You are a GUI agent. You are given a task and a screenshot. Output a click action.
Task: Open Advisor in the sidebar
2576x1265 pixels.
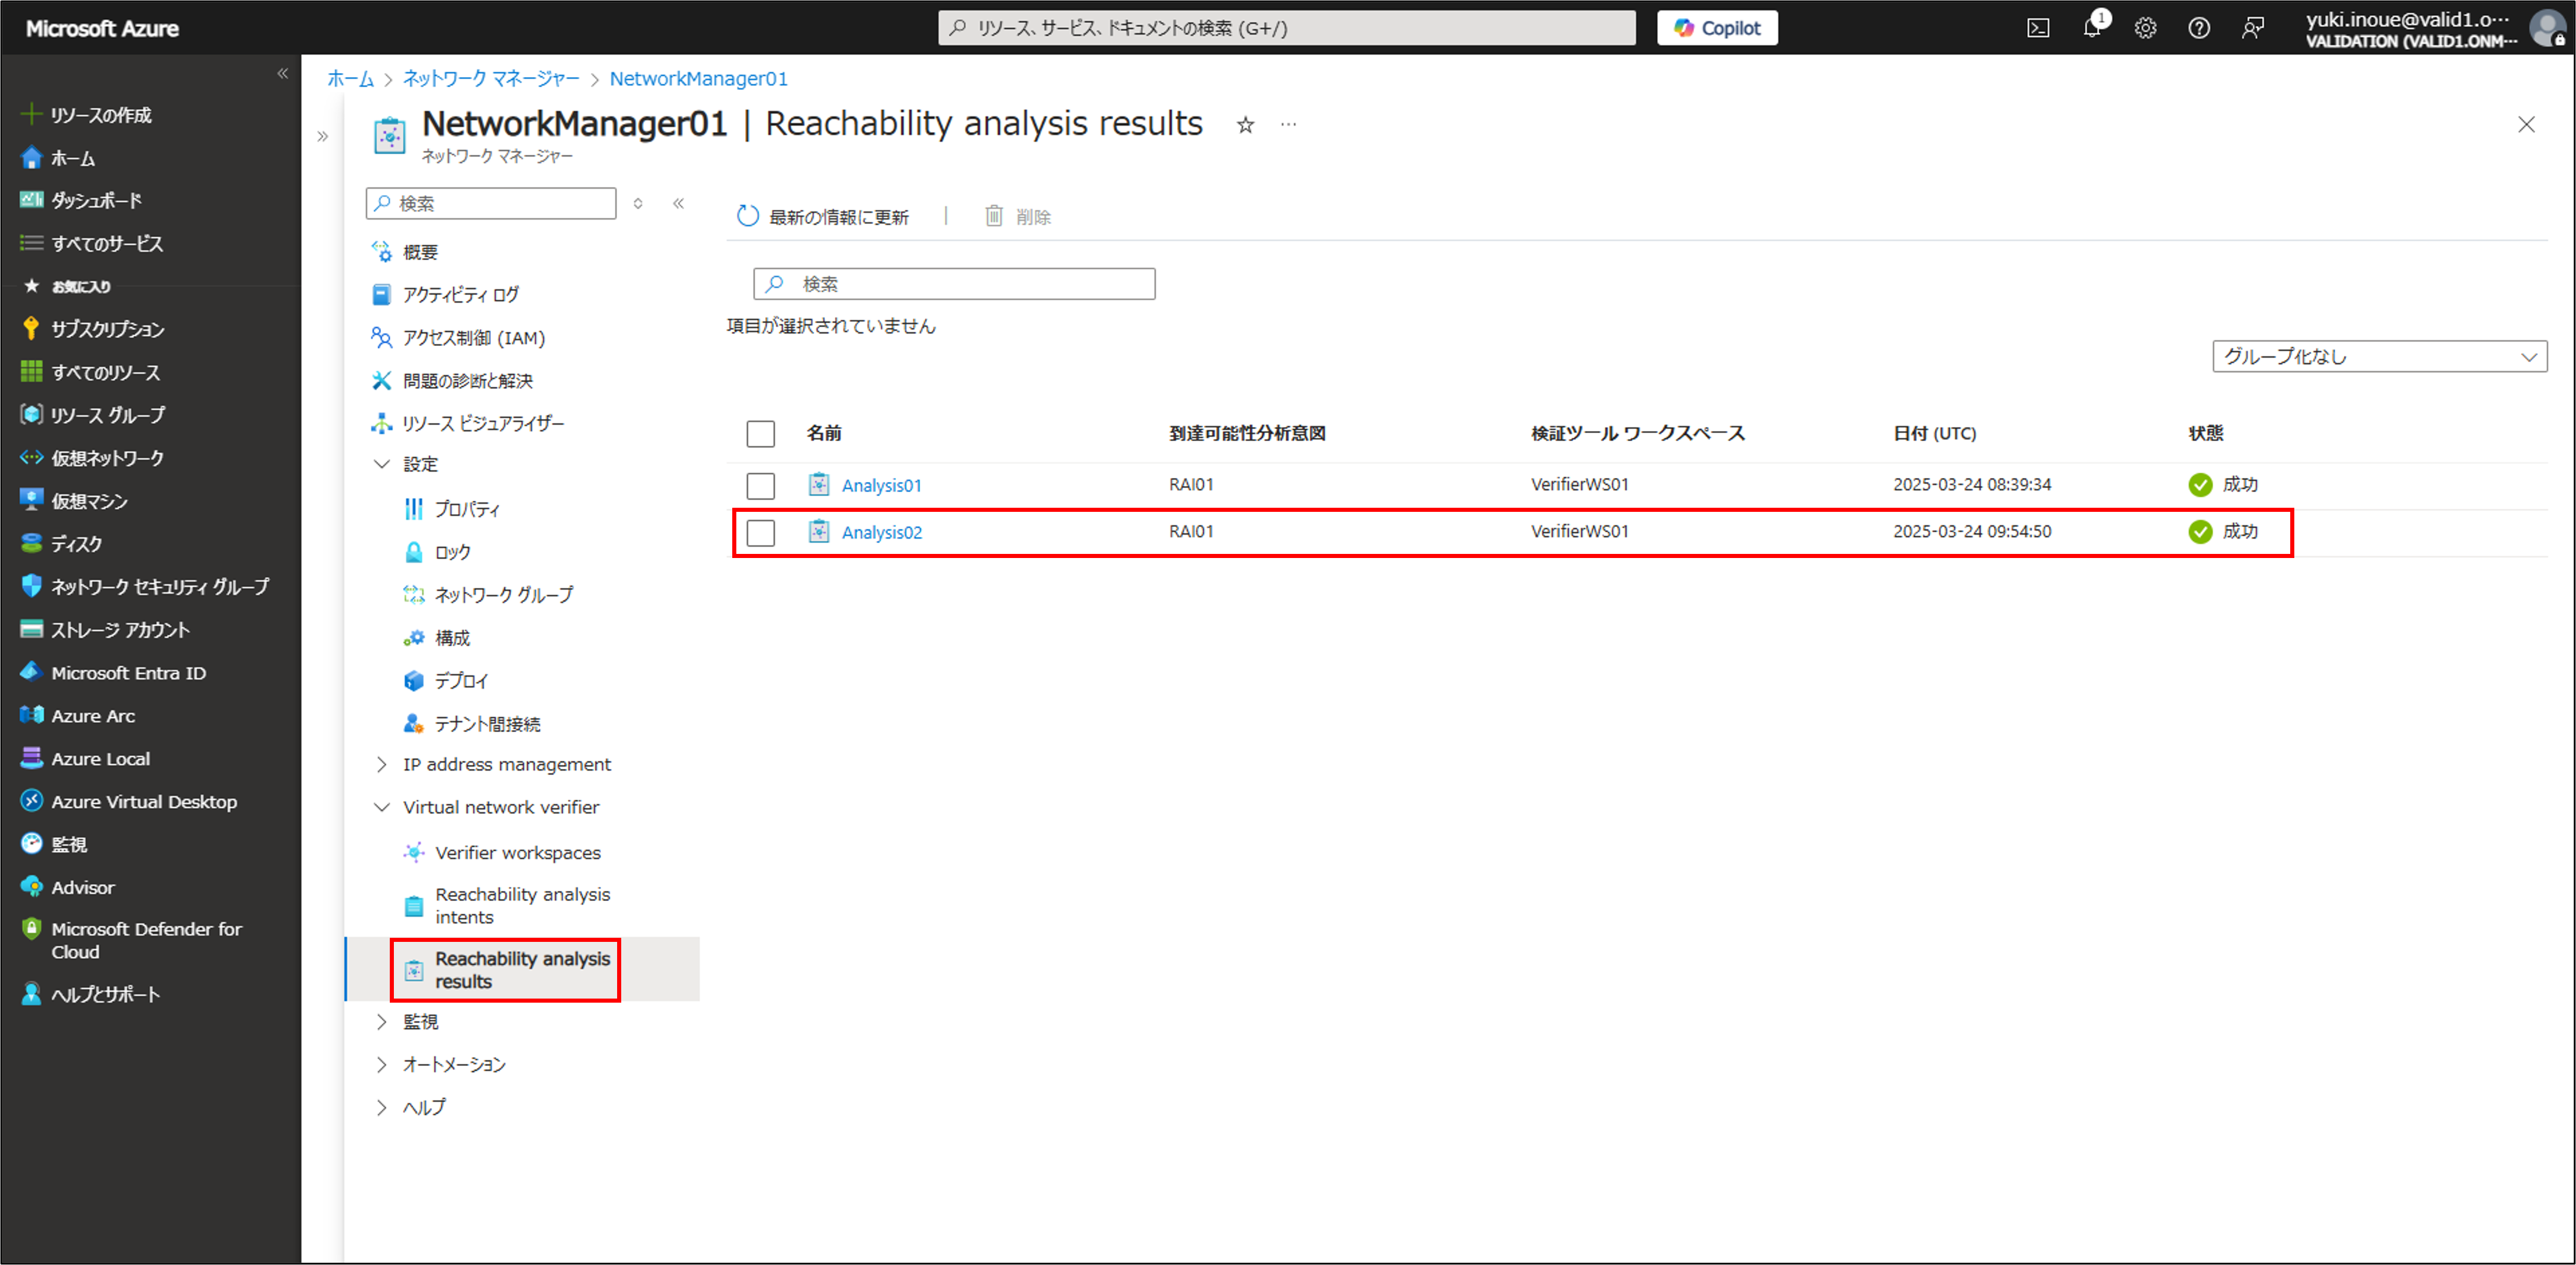coord(67,888)
